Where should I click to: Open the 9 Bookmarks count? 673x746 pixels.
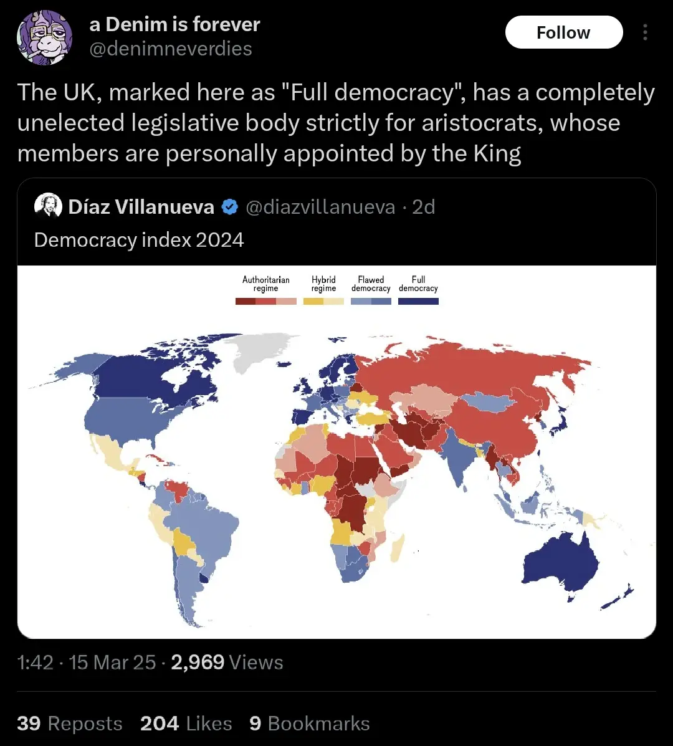coord(309,724)
